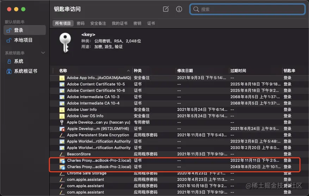
Task: Click the padlock icon beside 本地项目
Action: (x=9, y=40)
